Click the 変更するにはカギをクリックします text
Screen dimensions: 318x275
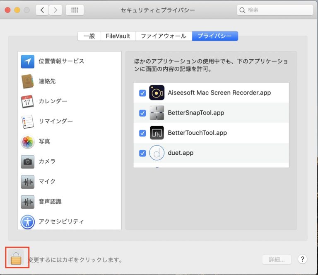click(x=75, y=260)
